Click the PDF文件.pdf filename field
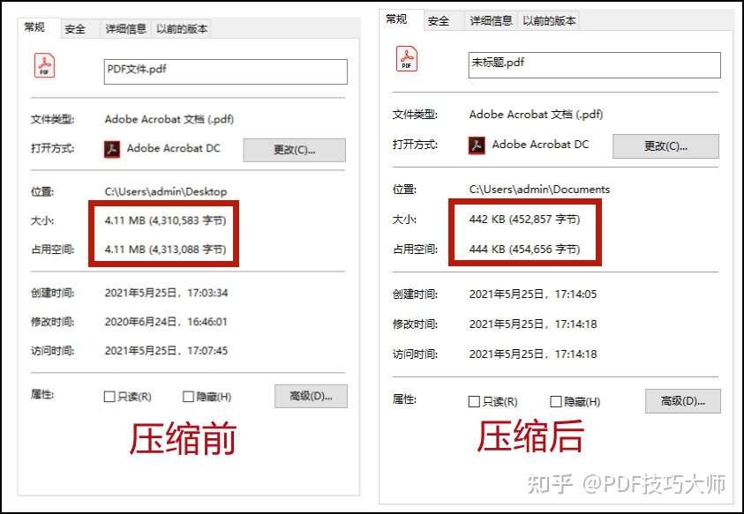Screen dimensions: 744x514 coord(226,71)
